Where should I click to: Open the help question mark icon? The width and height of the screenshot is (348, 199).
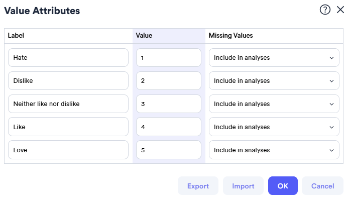click(325, 10)
